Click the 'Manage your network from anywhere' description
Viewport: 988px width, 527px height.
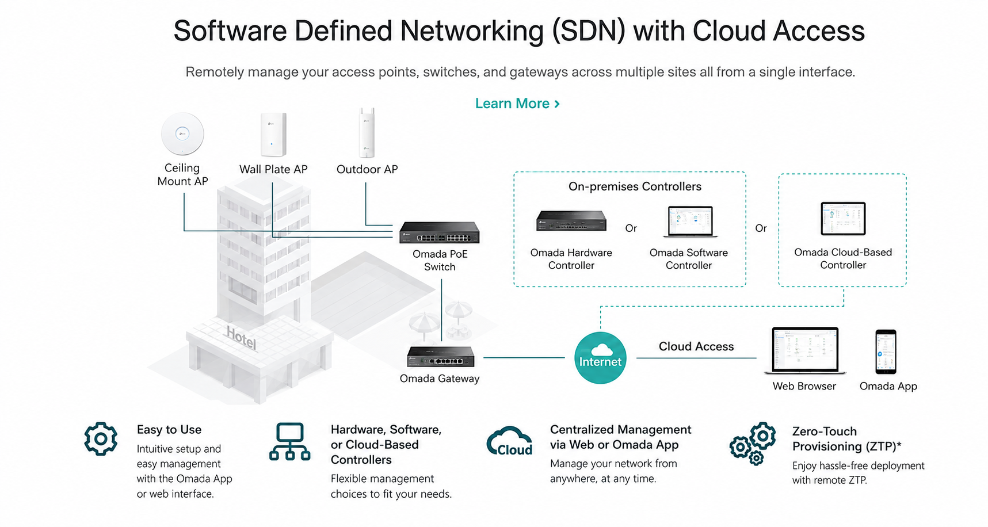pos(613,471)
